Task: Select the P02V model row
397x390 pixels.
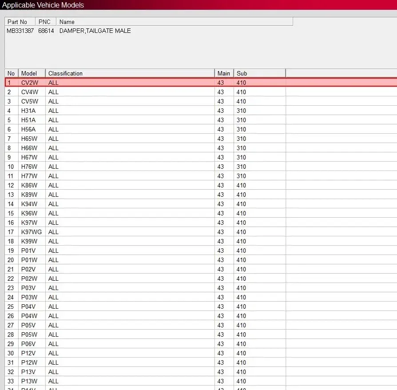Action: tap(201, 269)
